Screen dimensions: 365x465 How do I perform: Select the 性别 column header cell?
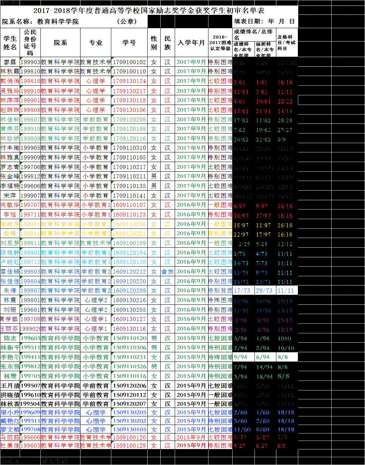154,43
